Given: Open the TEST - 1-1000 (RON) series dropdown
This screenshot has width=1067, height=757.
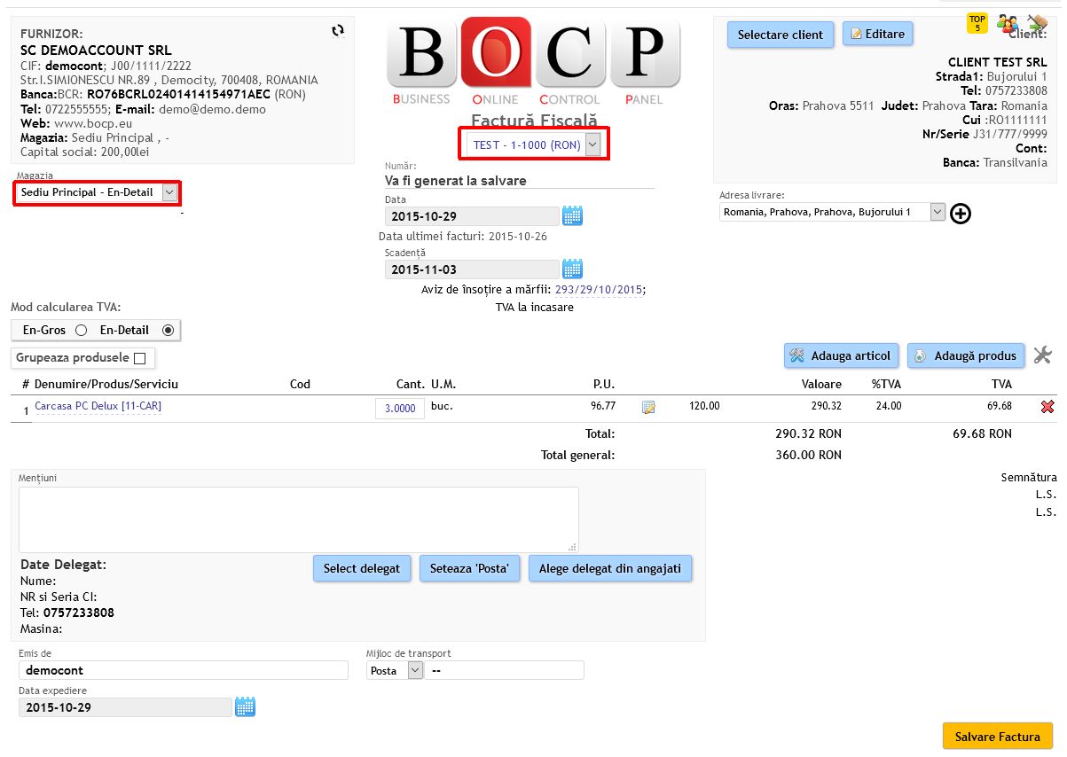Looking at the screenshot, I should tap(593, 144).
